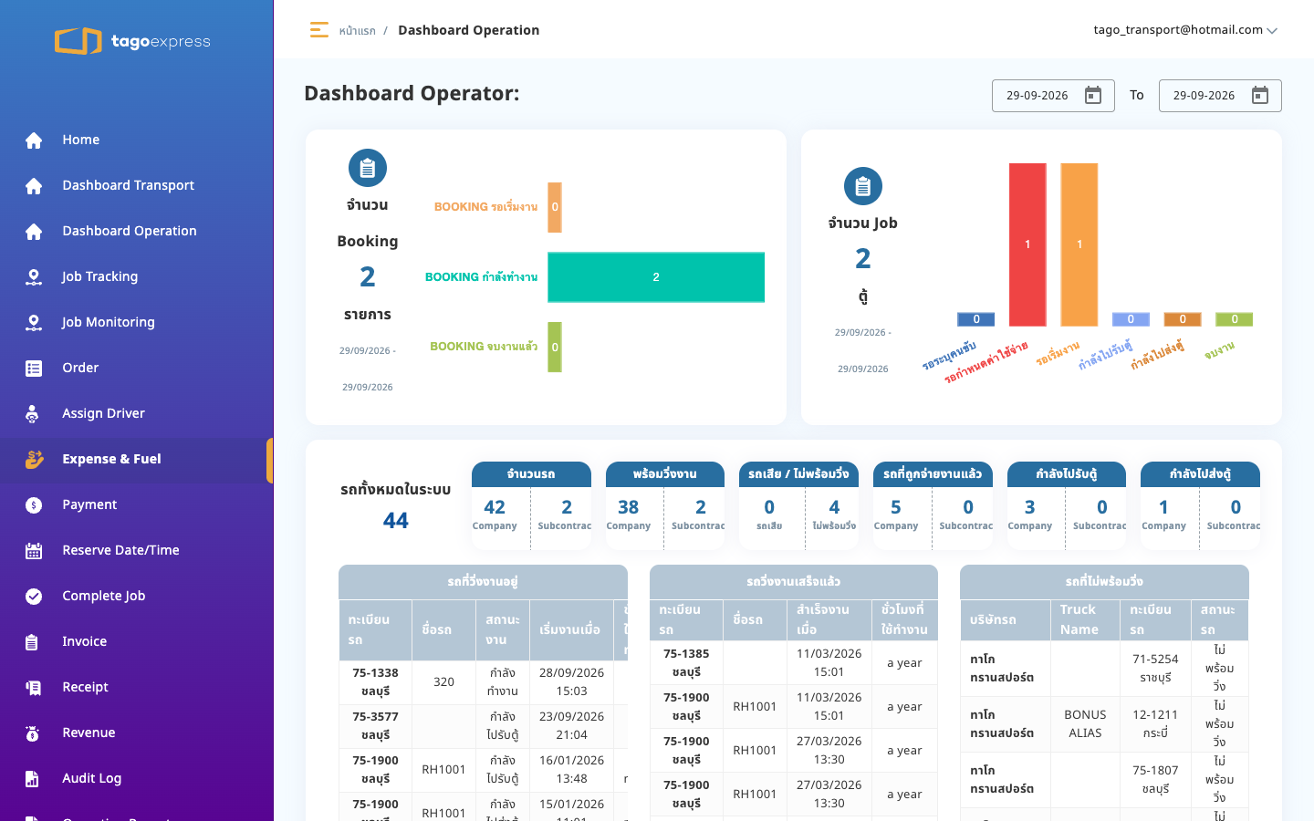Click the teal BOOKING กำลังทำงาน bar
This screenshot has height=821, width=1314.
[656, 277]
